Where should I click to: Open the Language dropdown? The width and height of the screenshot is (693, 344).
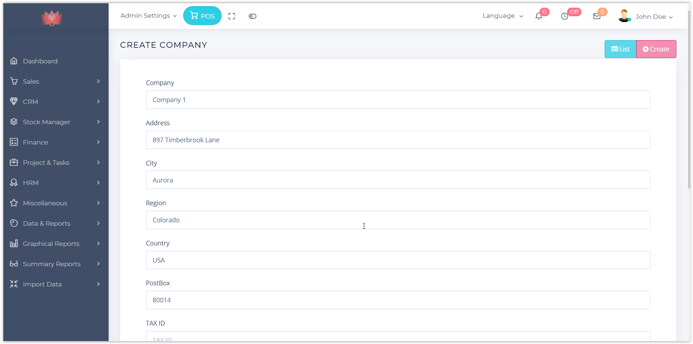(x=503, y=16)
